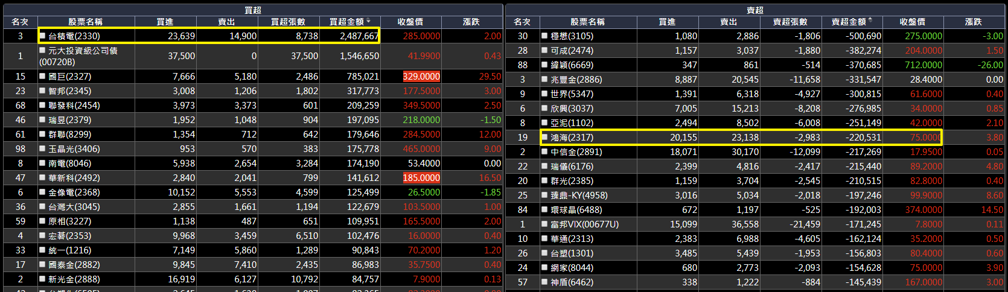Screen dimensions: 1008x292
Task: Select stock name 台塑(1301)
Action: pos(572,253)
